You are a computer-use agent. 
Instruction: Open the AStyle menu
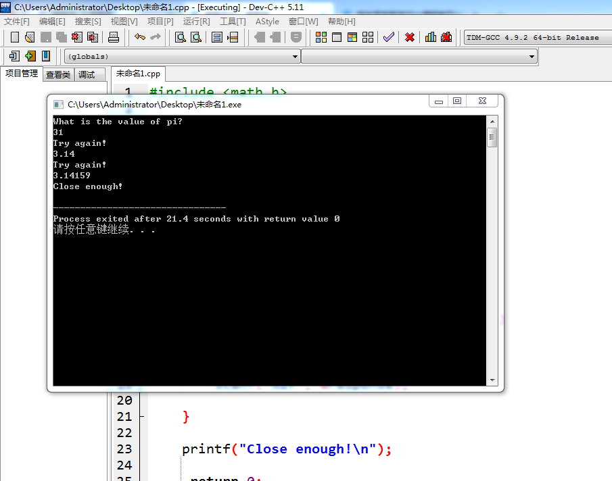coord(267,22)
